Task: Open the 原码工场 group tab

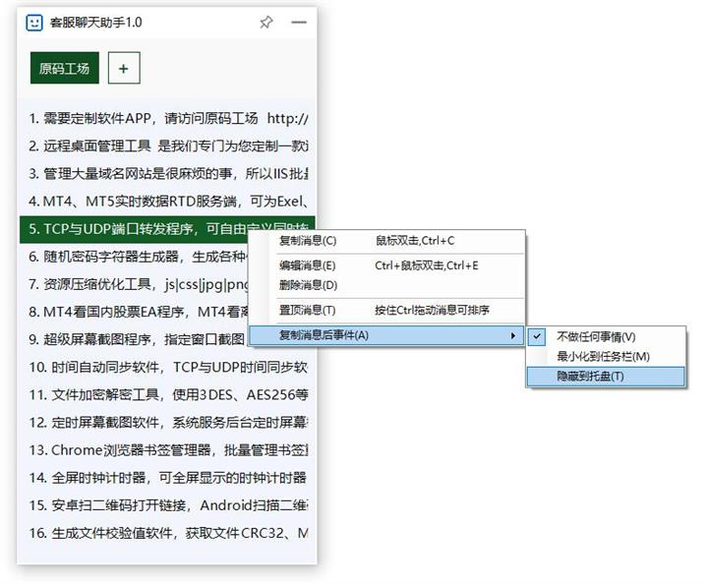Action: coord(65,68)
